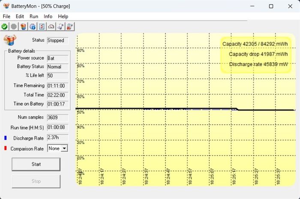Click the 18:25:17 time axis label
The height and width of the screenshot is (199, 300).
pos(234,176)
